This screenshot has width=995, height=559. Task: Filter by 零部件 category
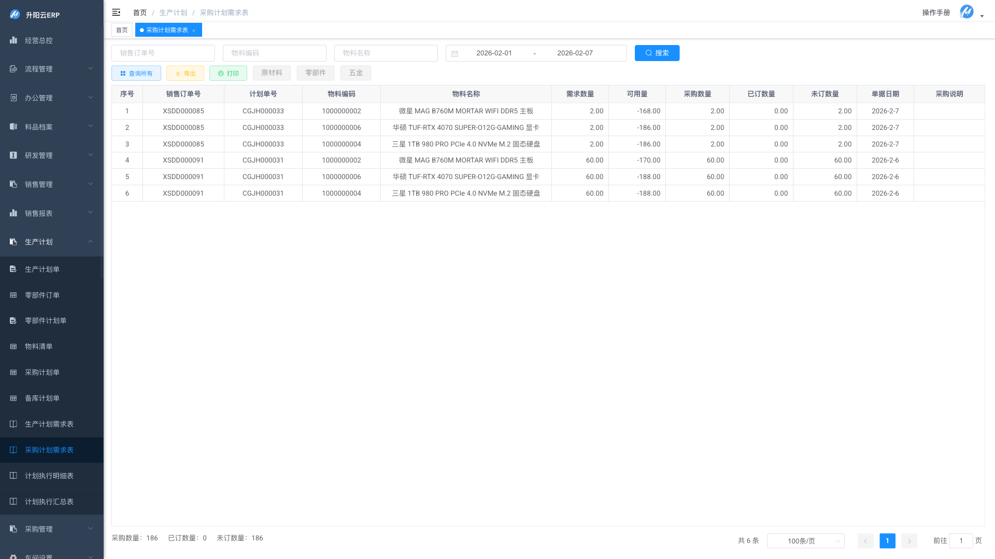[x=315, y=73]
